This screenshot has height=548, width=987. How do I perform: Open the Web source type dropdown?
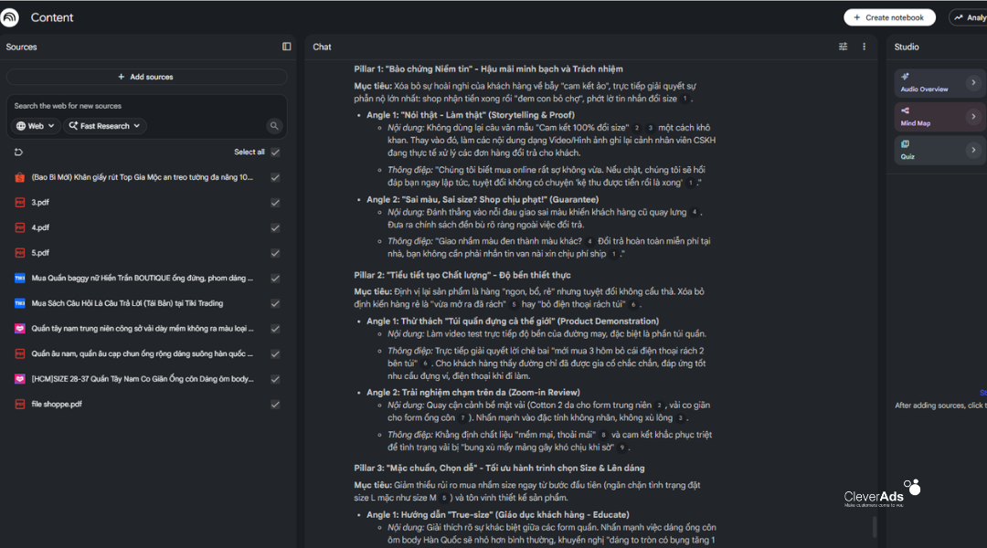(x=36, y=126)
